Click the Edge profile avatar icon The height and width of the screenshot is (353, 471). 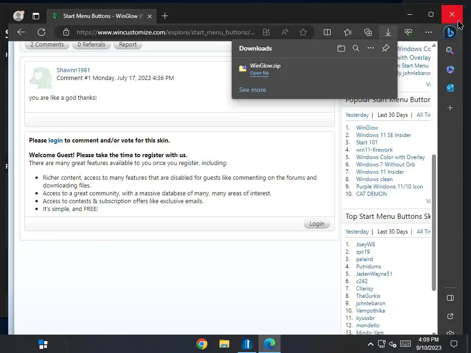pyautogui.click(x=18, y=16)
